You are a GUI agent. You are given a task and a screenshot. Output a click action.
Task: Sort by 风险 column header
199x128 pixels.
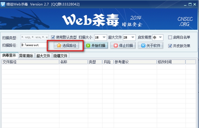coord(108,62)
